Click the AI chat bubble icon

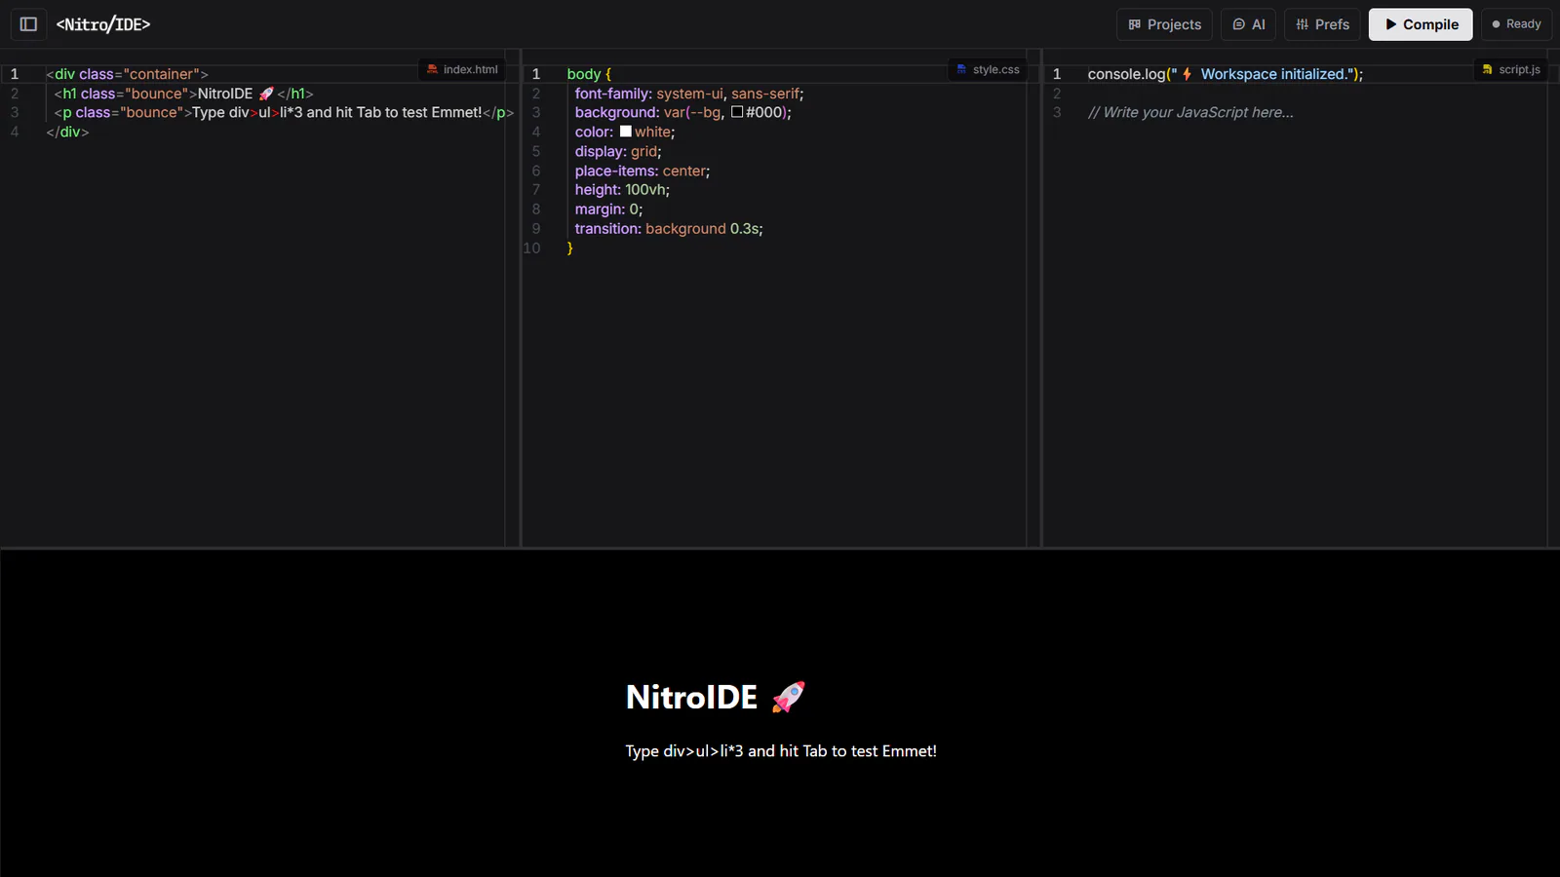pyautogui.click(x=1239, y=24)
